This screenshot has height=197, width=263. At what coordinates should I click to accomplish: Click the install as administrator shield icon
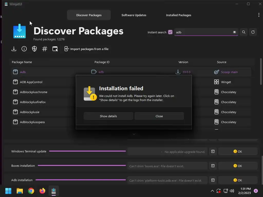point(34,49)
